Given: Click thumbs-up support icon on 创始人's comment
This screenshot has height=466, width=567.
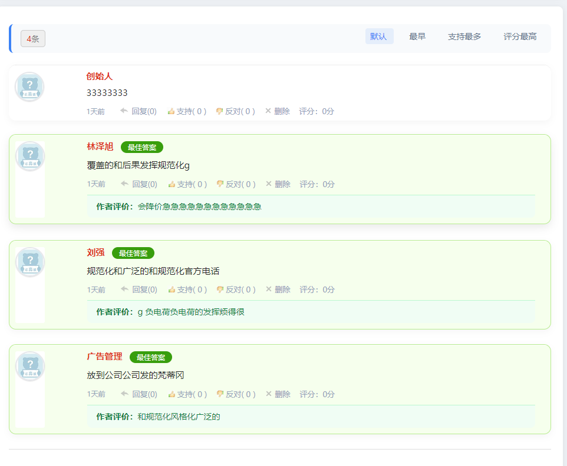Looking at the screenshot, I should pyautogui.click(x=171, y=111).
